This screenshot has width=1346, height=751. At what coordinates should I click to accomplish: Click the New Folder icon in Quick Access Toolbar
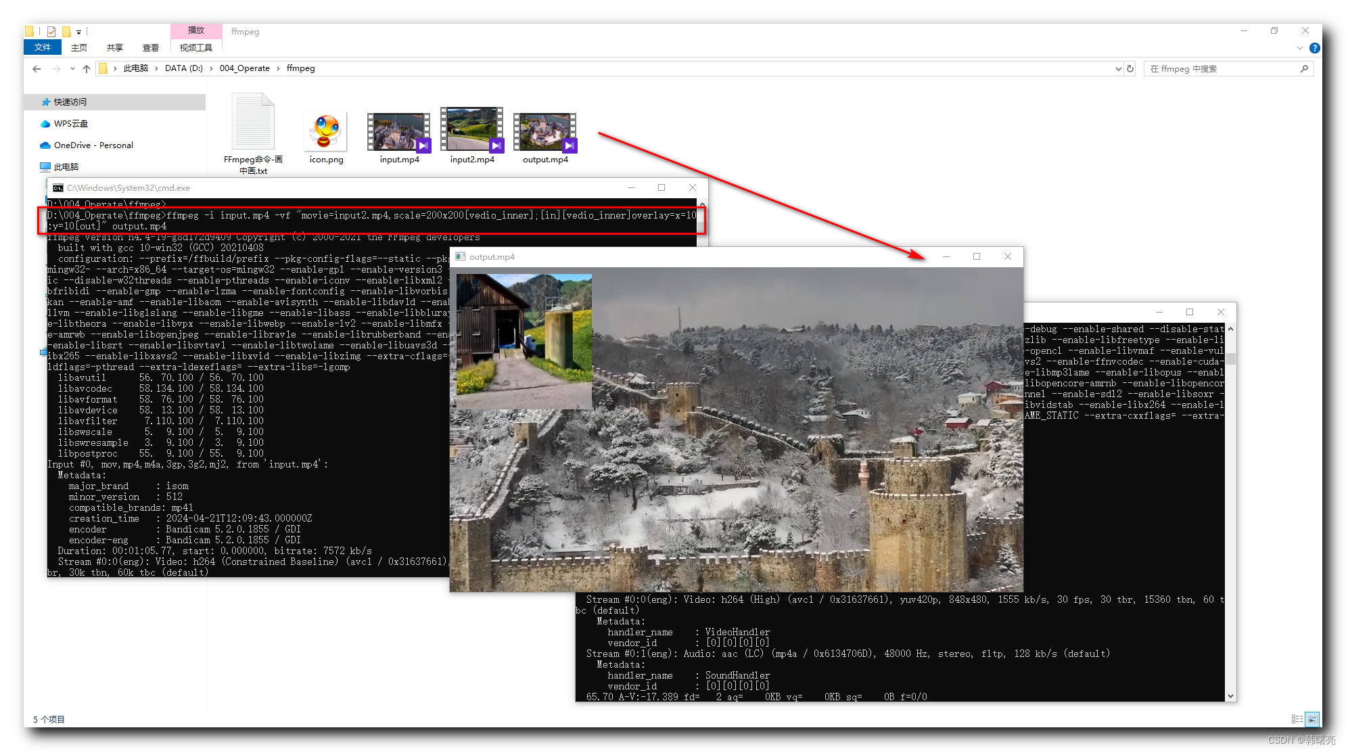click(66, 30)
